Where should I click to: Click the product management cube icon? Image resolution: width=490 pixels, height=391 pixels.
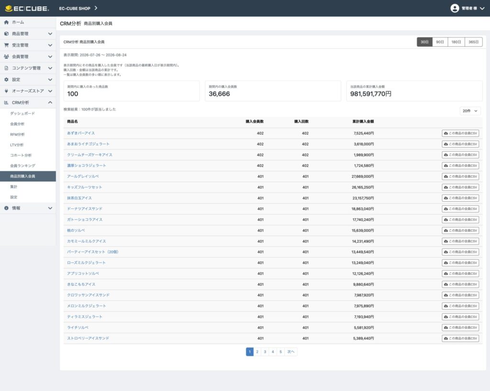click(x=6, y=34)
